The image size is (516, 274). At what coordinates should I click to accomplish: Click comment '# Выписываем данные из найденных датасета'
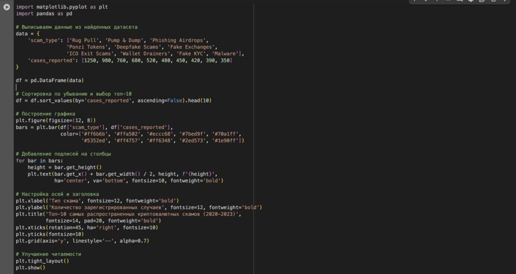[x=77, y=27]
